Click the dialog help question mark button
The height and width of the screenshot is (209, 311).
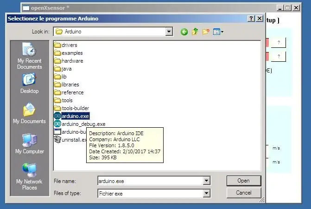tap(251, 19)
